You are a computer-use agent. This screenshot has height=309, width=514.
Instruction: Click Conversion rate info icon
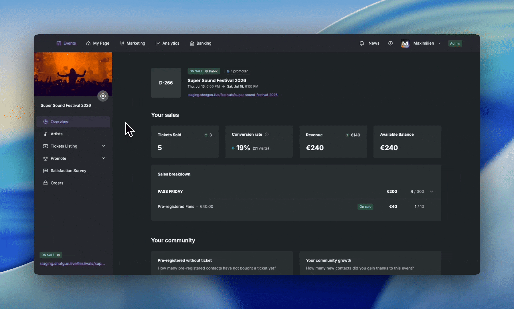[267, 134]
